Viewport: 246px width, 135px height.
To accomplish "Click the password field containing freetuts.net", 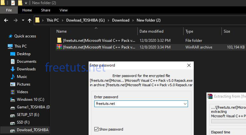I will coord(141,104).
